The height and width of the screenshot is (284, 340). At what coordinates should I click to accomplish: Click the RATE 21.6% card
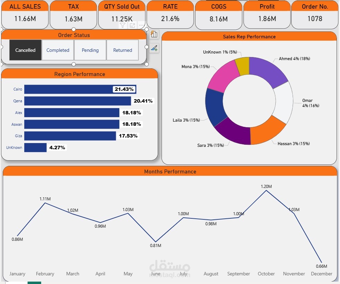point(170,15)
